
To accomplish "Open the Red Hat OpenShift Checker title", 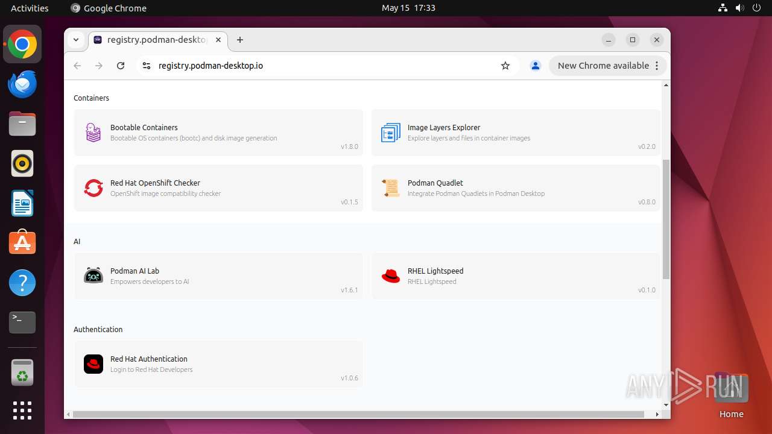I will click(x=155, y=183).
